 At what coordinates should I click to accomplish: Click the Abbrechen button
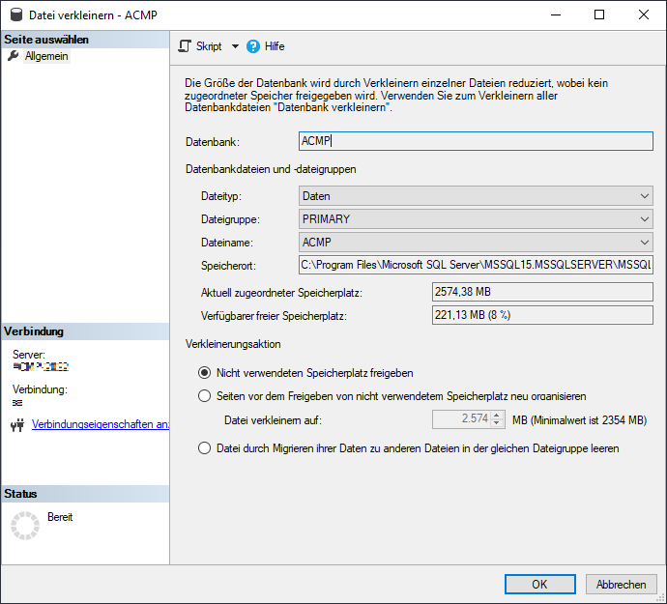[x=621, y=584]
